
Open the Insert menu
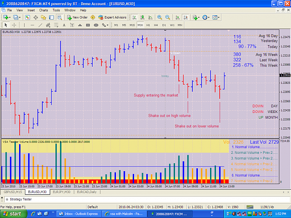click(x=31, y=10)
